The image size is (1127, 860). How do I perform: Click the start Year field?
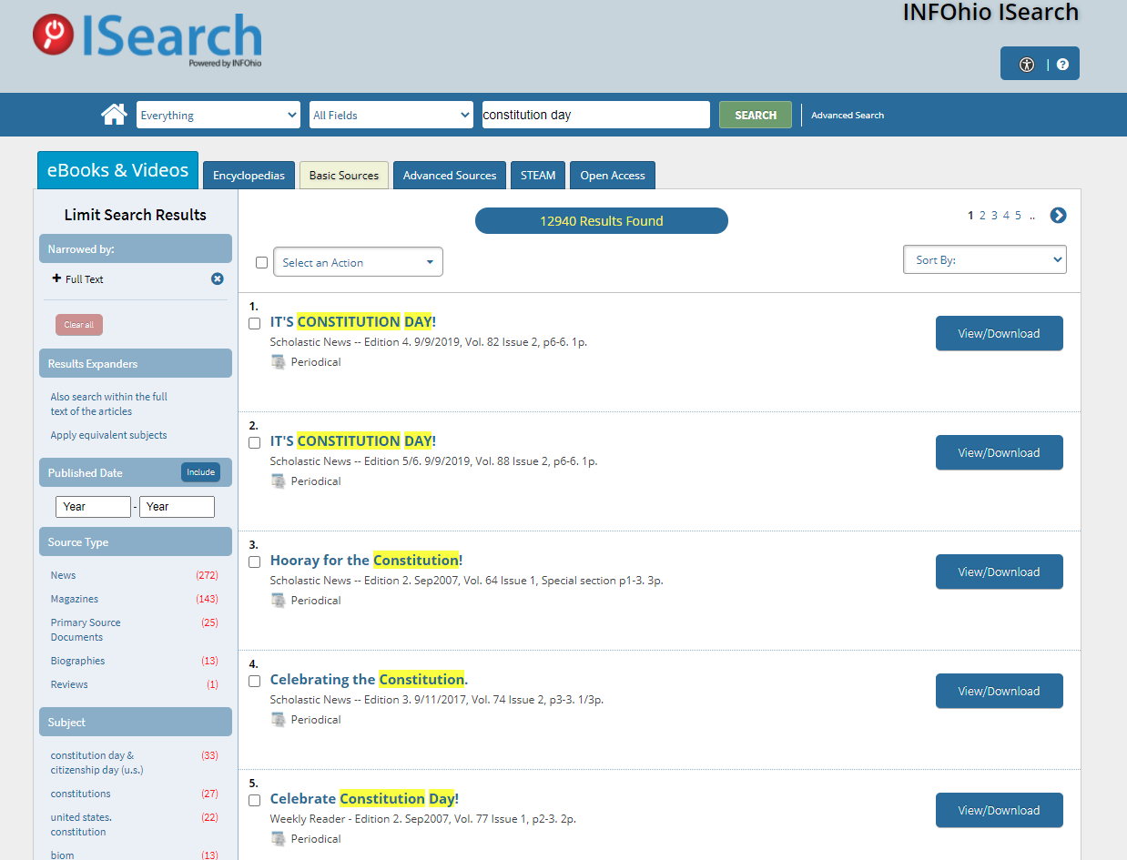point(93,507)
